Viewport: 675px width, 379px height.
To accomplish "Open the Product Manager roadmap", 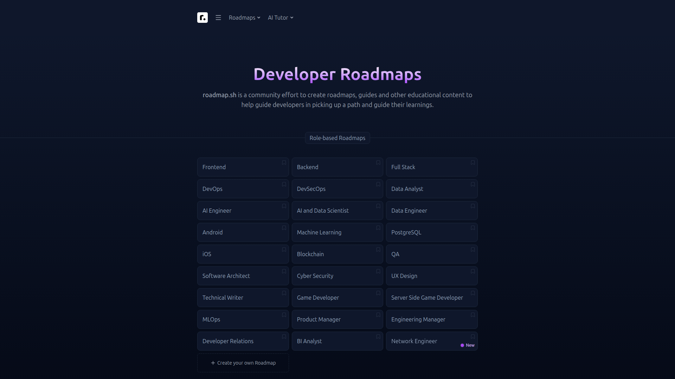I will click(x=337, y=319).
